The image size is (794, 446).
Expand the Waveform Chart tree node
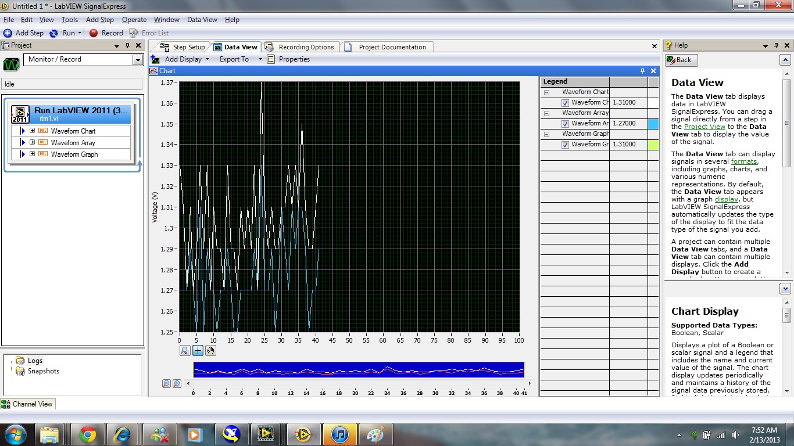pyautogui.click(x=33, y=131)
